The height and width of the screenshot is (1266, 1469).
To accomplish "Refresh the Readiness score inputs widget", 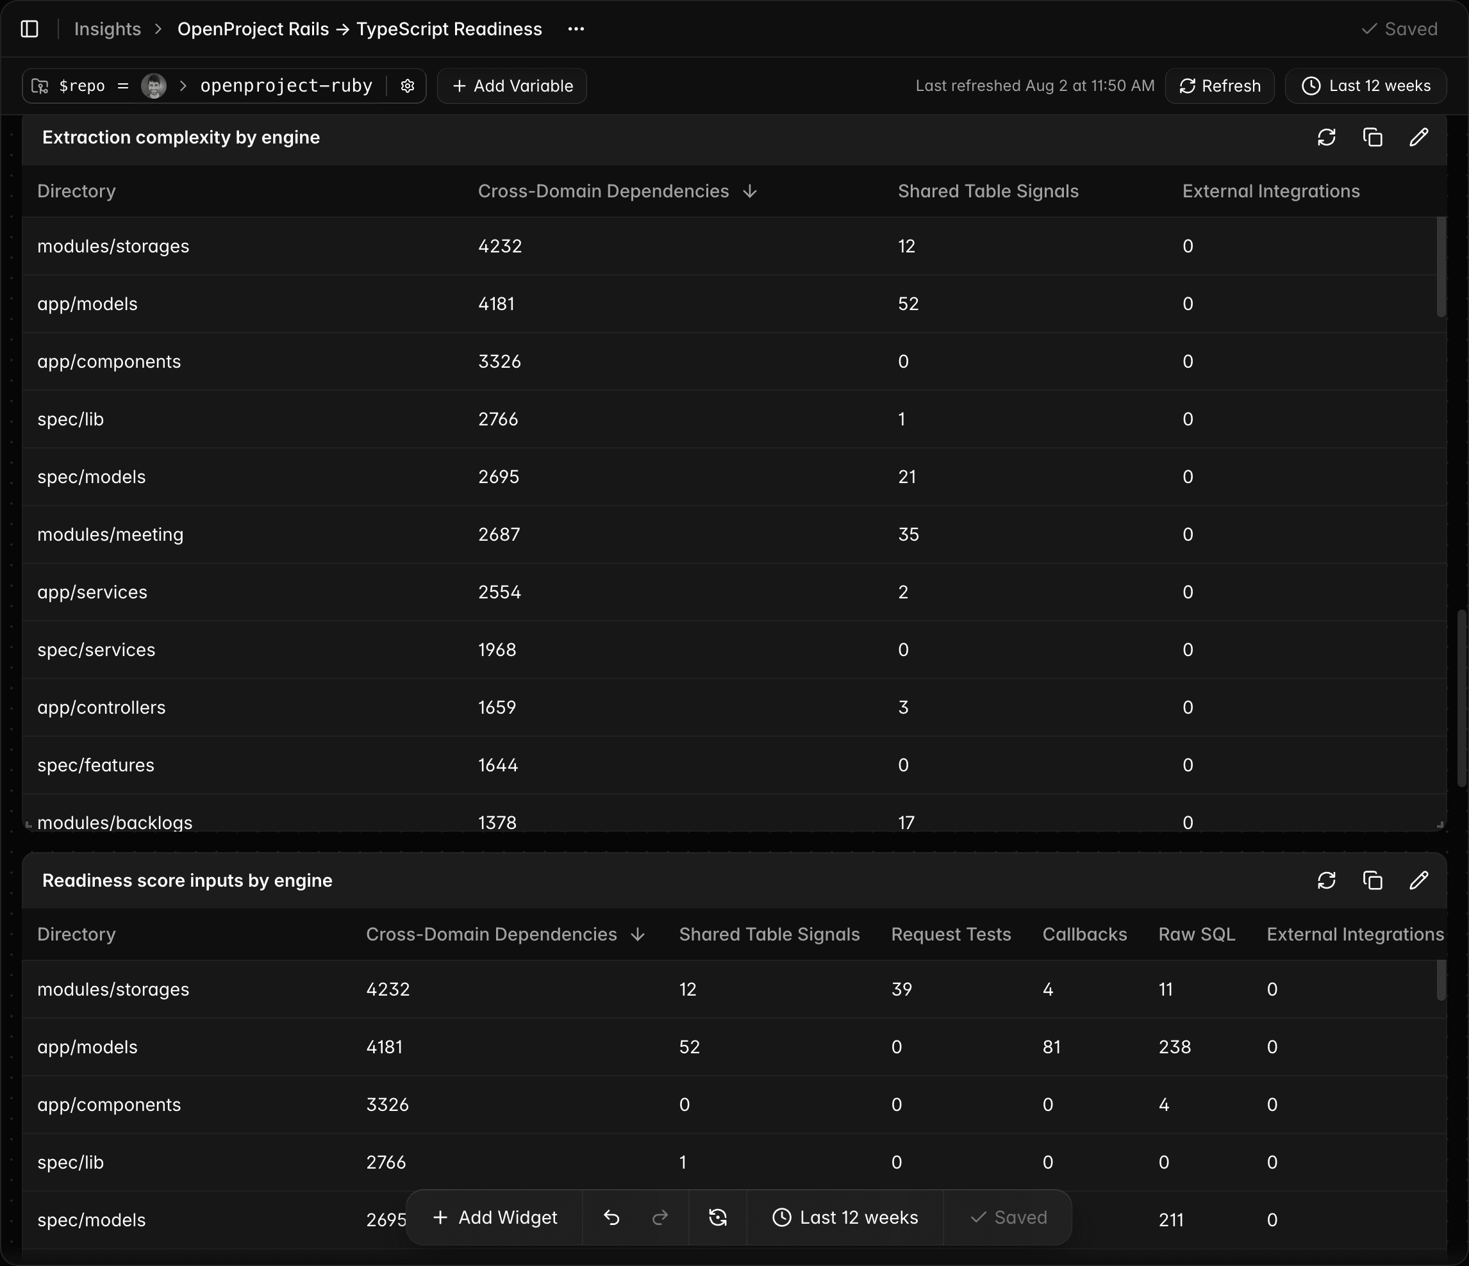I will point(1327,880).
